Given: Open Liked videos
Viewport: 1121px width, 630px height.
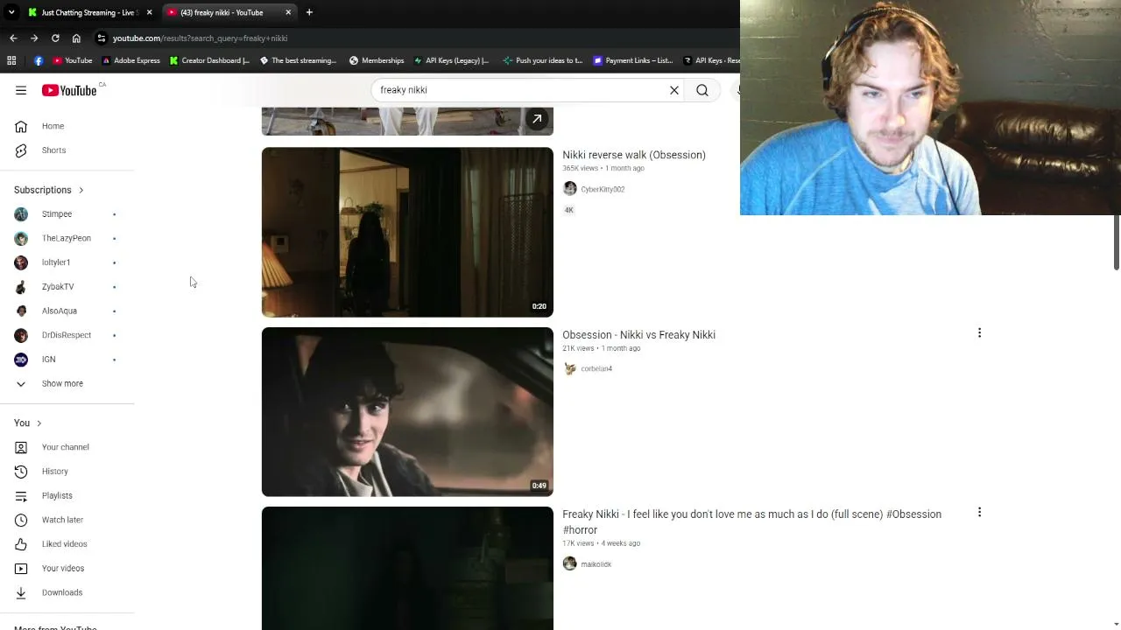Looking at the screenshot, I should [x=65, y=544].
